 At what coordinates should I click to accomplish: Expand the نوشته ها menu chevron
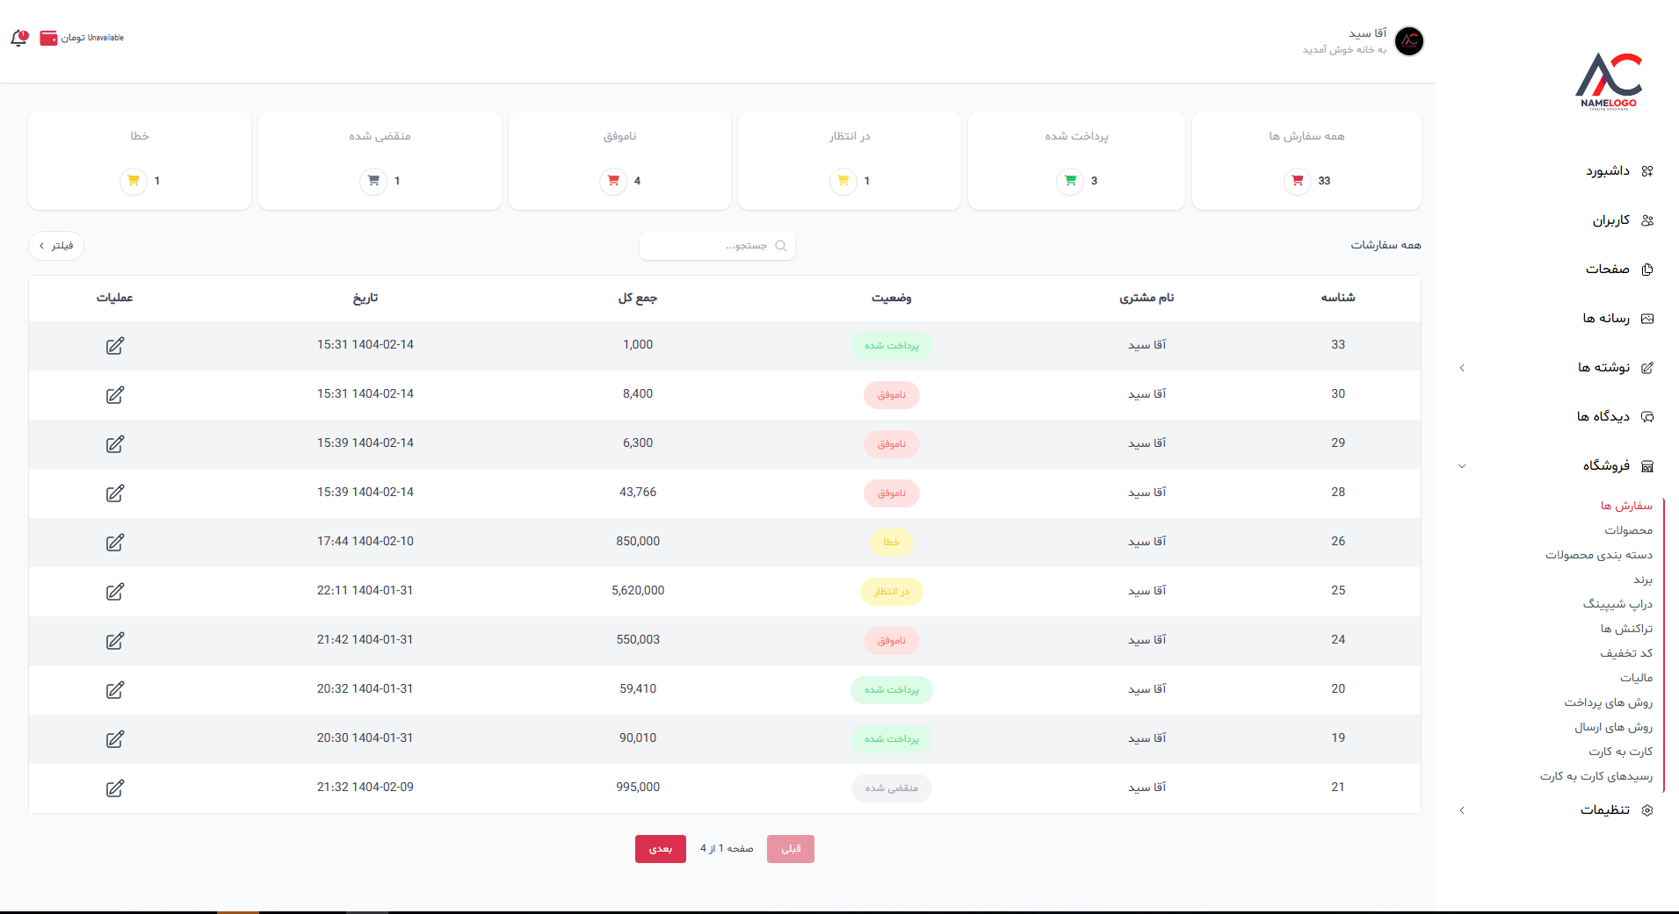[1462, 368]
